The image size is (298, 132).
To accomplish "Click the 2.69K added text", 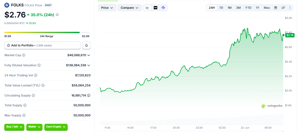I will pos(44,46).
